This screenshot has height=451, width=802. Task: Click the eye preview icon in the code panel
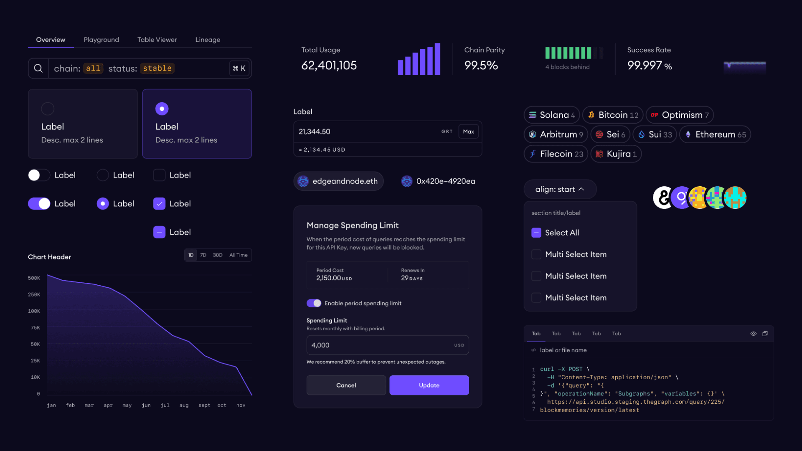tap(754, 334)
